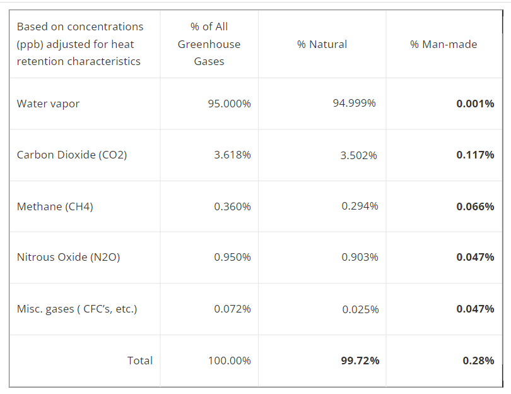Select the "Water vapor" row label
511x394 pixels.
pos(48,104)
